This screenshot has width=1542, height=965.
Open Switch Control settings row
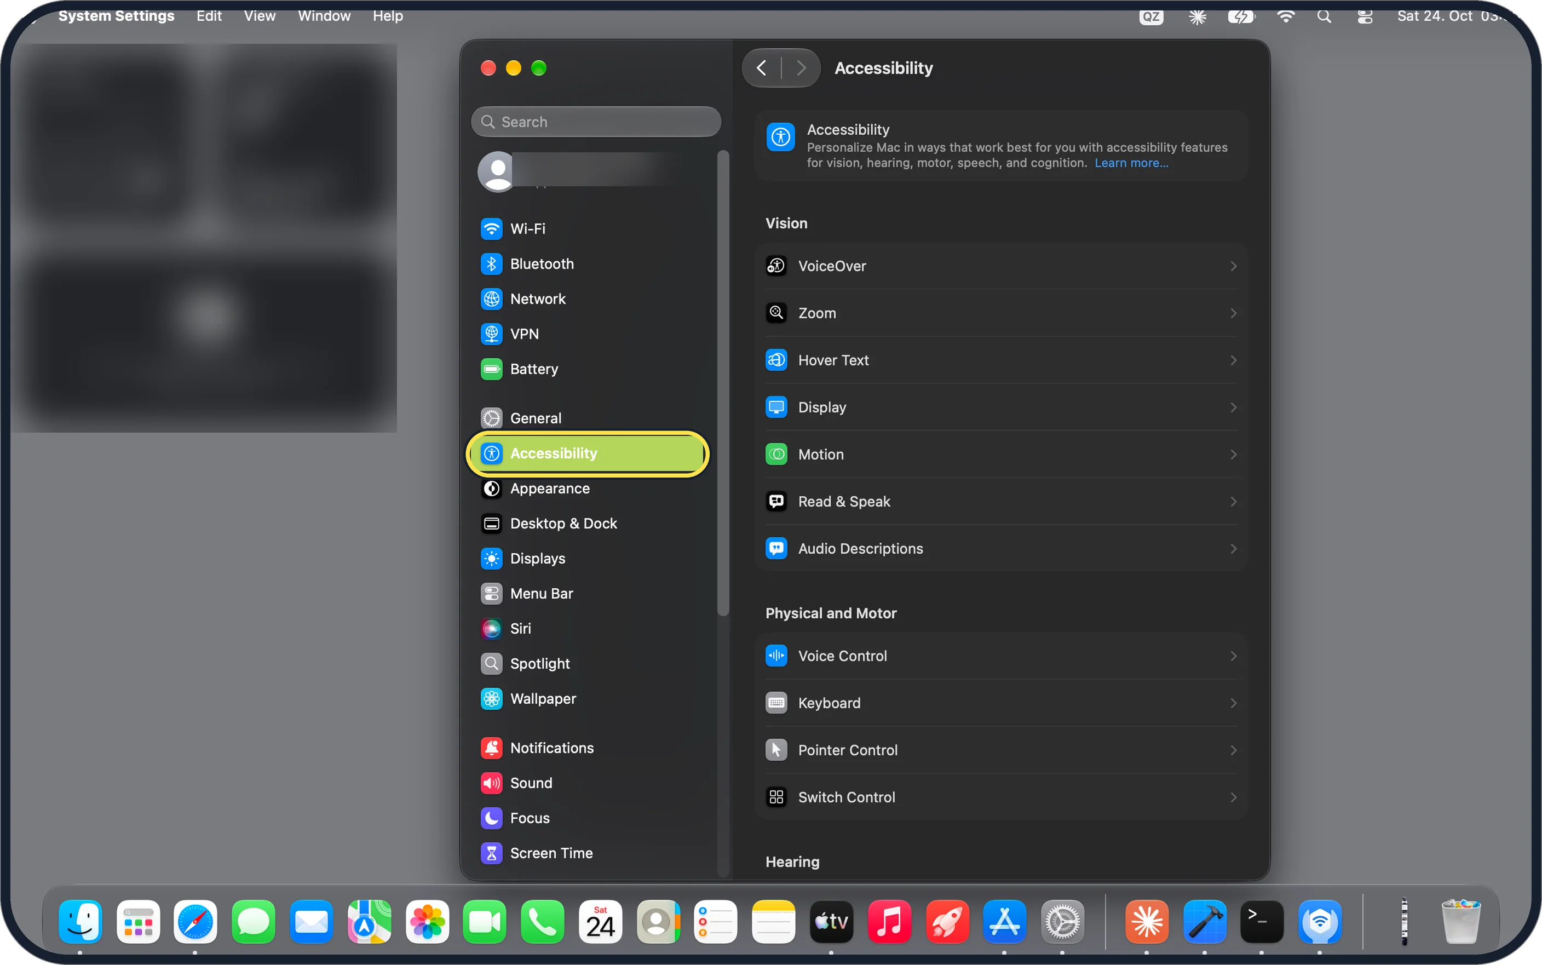tap(1001, 798)
